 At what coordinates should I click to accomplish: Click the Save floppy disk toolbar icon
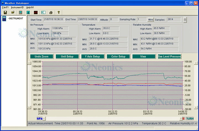[x=5, y=12]
